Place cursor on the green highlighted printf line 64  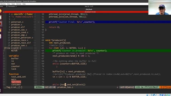click(108, 51)
